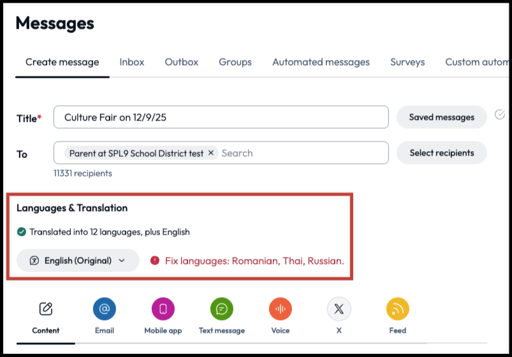Open the Text message channel icon

tap(221, 309)
